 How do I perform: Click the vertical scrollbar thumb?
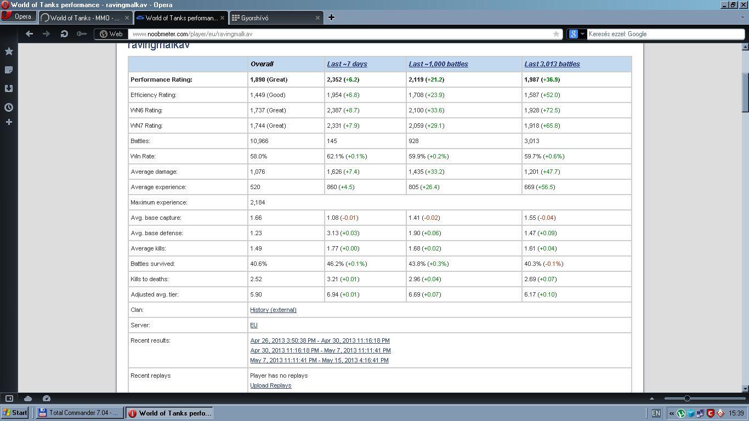pyautogui.click(x=745, y=92)
